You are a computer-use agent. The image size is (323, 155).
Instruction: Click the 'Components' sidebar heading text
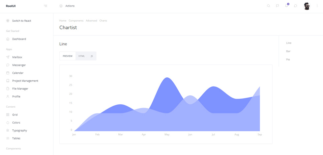(x=14, y=148)
